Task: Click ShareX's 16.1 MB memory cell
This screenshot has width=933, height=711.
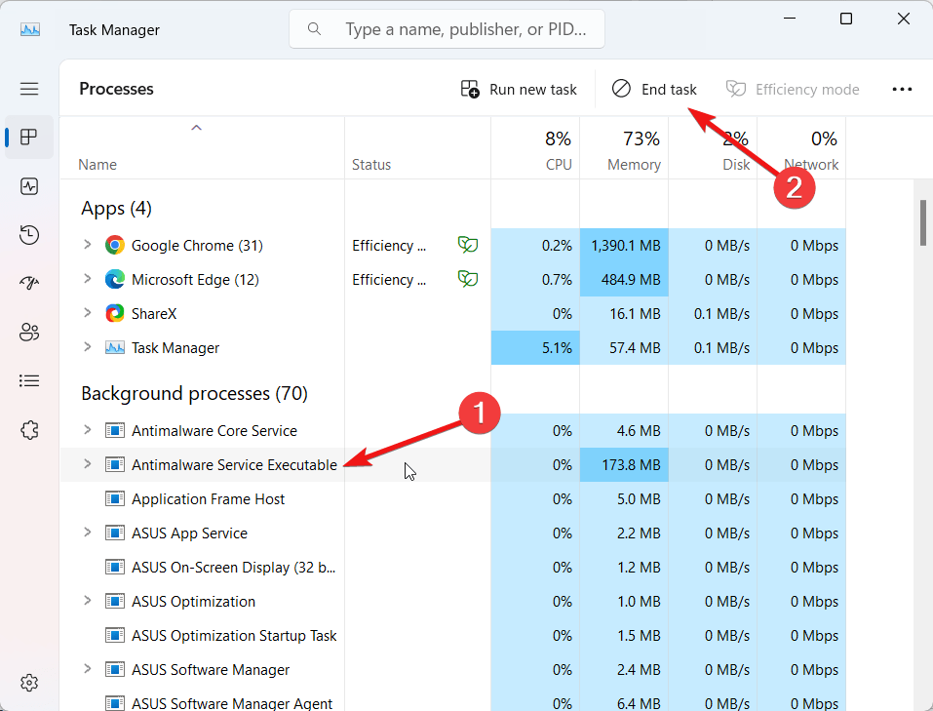Action: coord(624,314)
